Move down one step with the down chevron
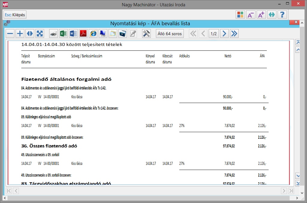 (298, 176)
